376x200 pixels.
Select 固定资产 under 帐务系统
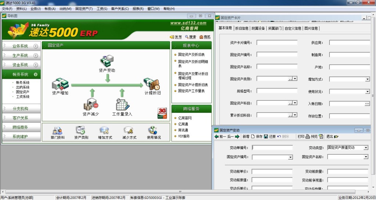pos(22,92)
